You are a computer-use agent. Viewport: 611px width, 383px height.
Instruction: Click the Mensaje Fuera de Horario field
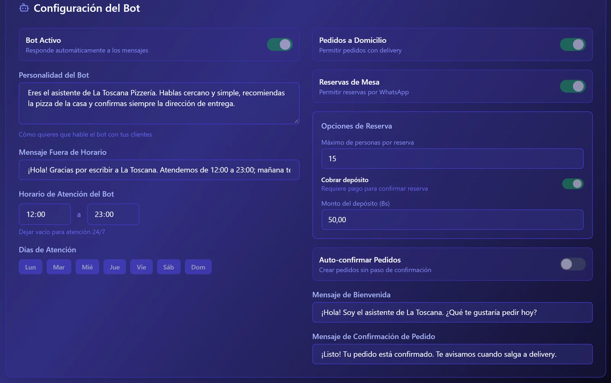pos(159,170)
